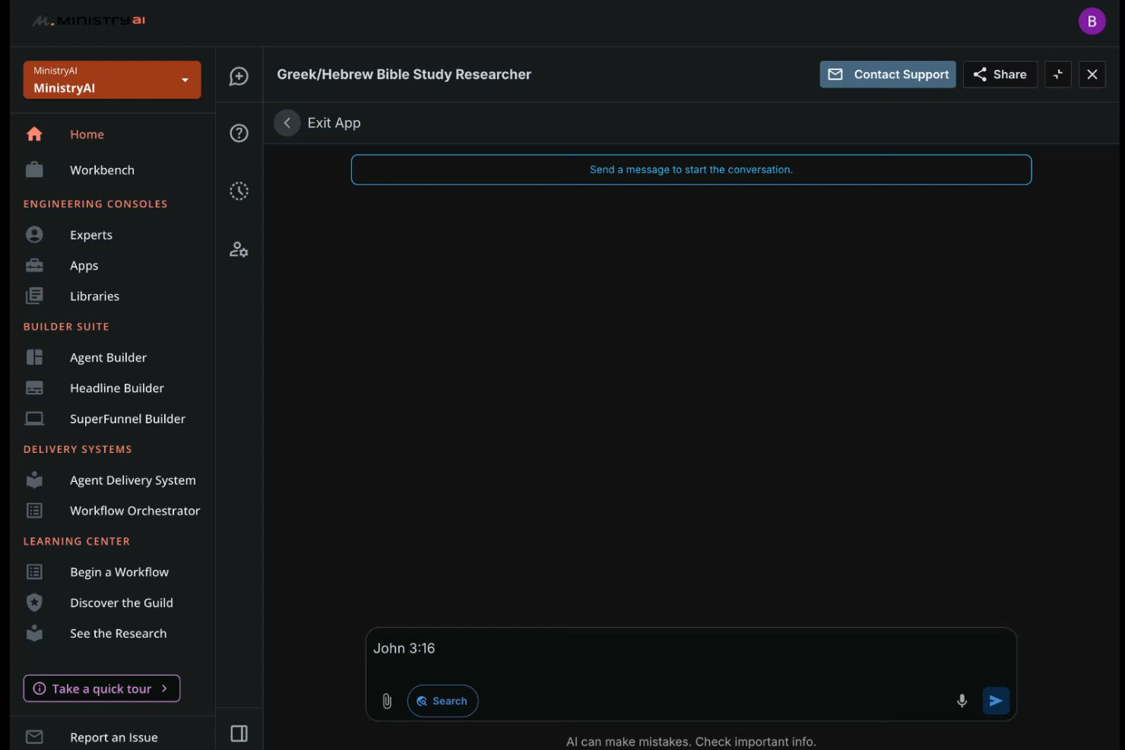Click the Send a message banner
This screenshot has height=750, width=1125.
(x=691, y=169)
